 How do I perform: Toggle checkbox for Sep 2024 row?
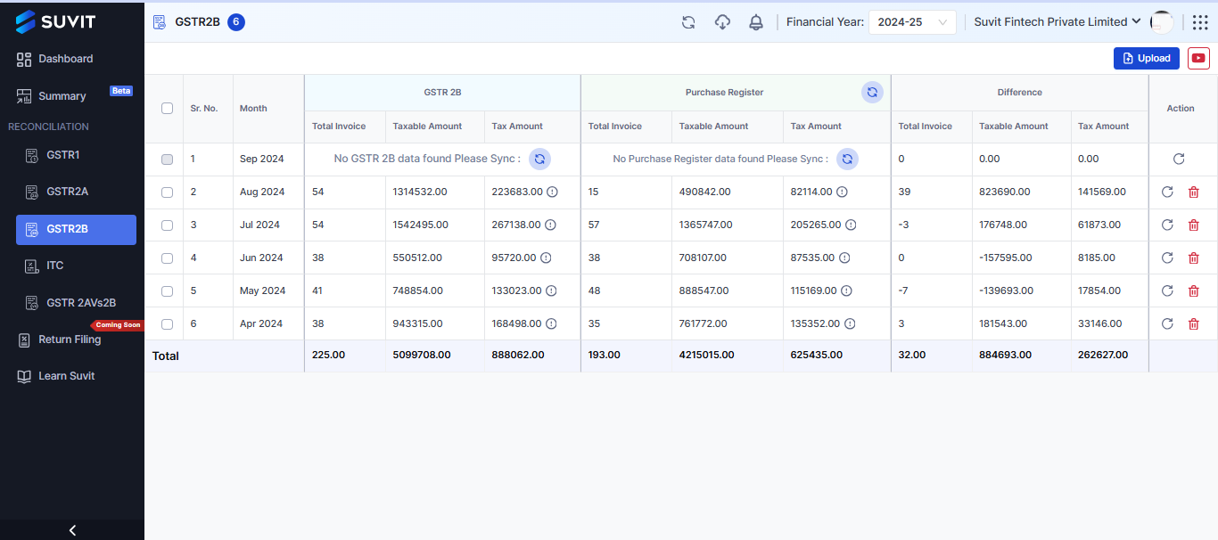(167, 160)
